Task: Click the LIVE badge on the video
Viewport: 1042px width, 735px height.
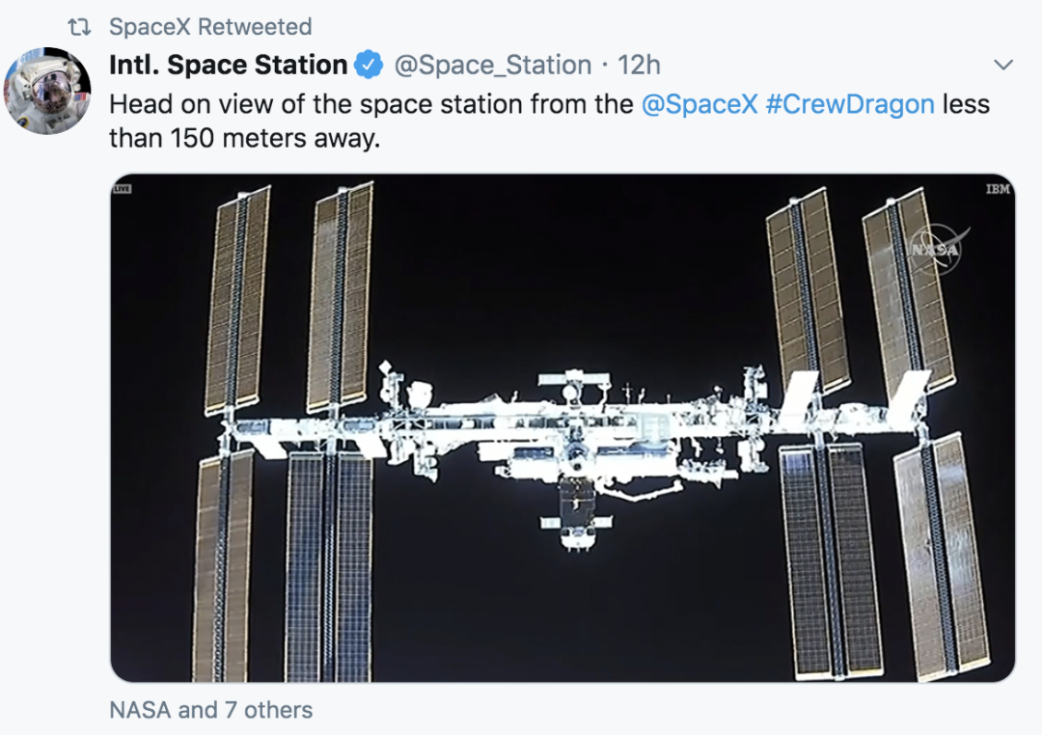Action: pyautogui.click(x=122, y=189)
